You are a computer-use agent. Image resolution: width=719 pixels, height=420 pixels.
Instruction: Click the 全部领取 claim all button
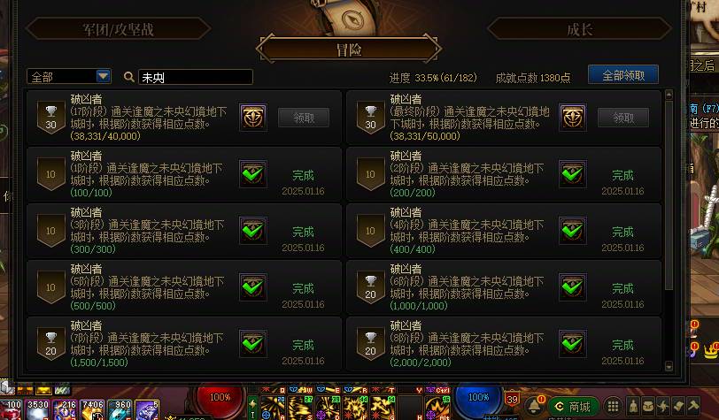pos(623,75)
